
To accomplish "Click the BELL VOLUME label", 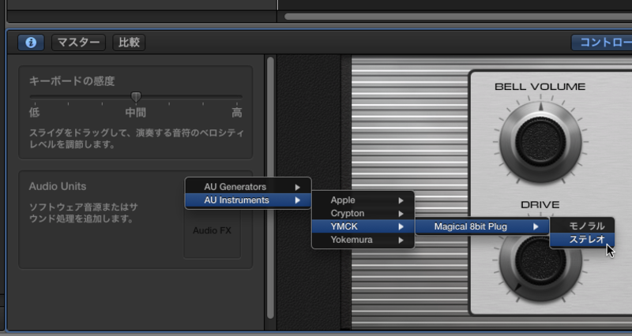I will click(540, 87).
